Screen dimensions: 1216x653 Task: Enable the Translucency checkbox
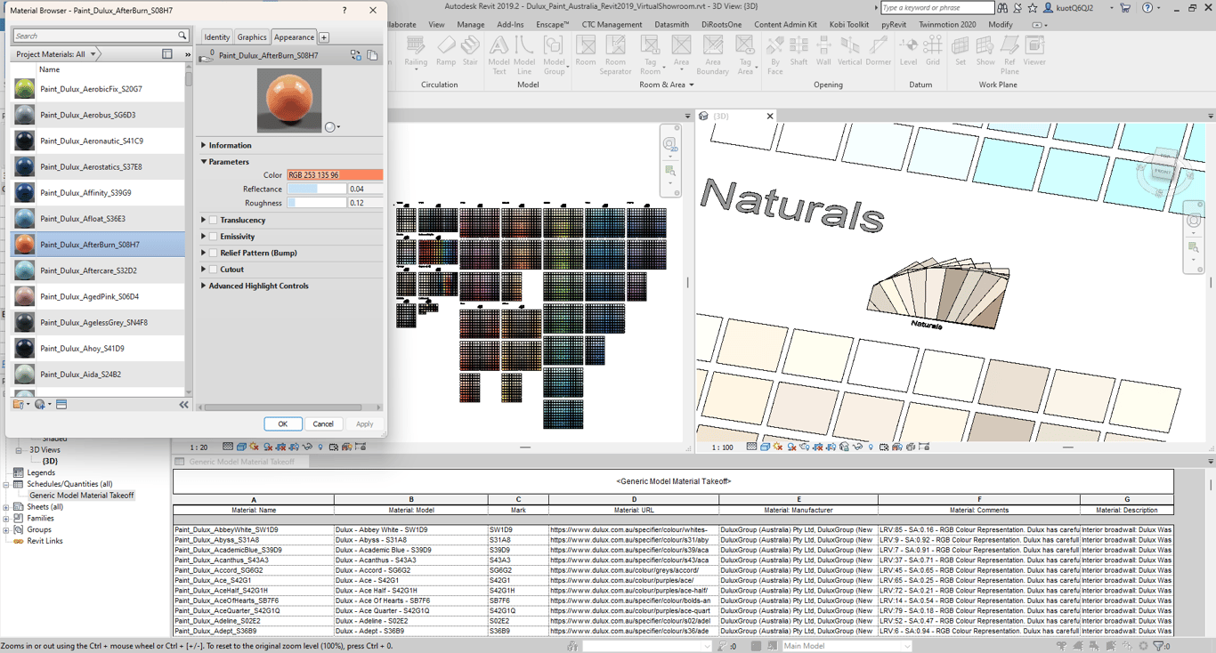pos(214,221)
